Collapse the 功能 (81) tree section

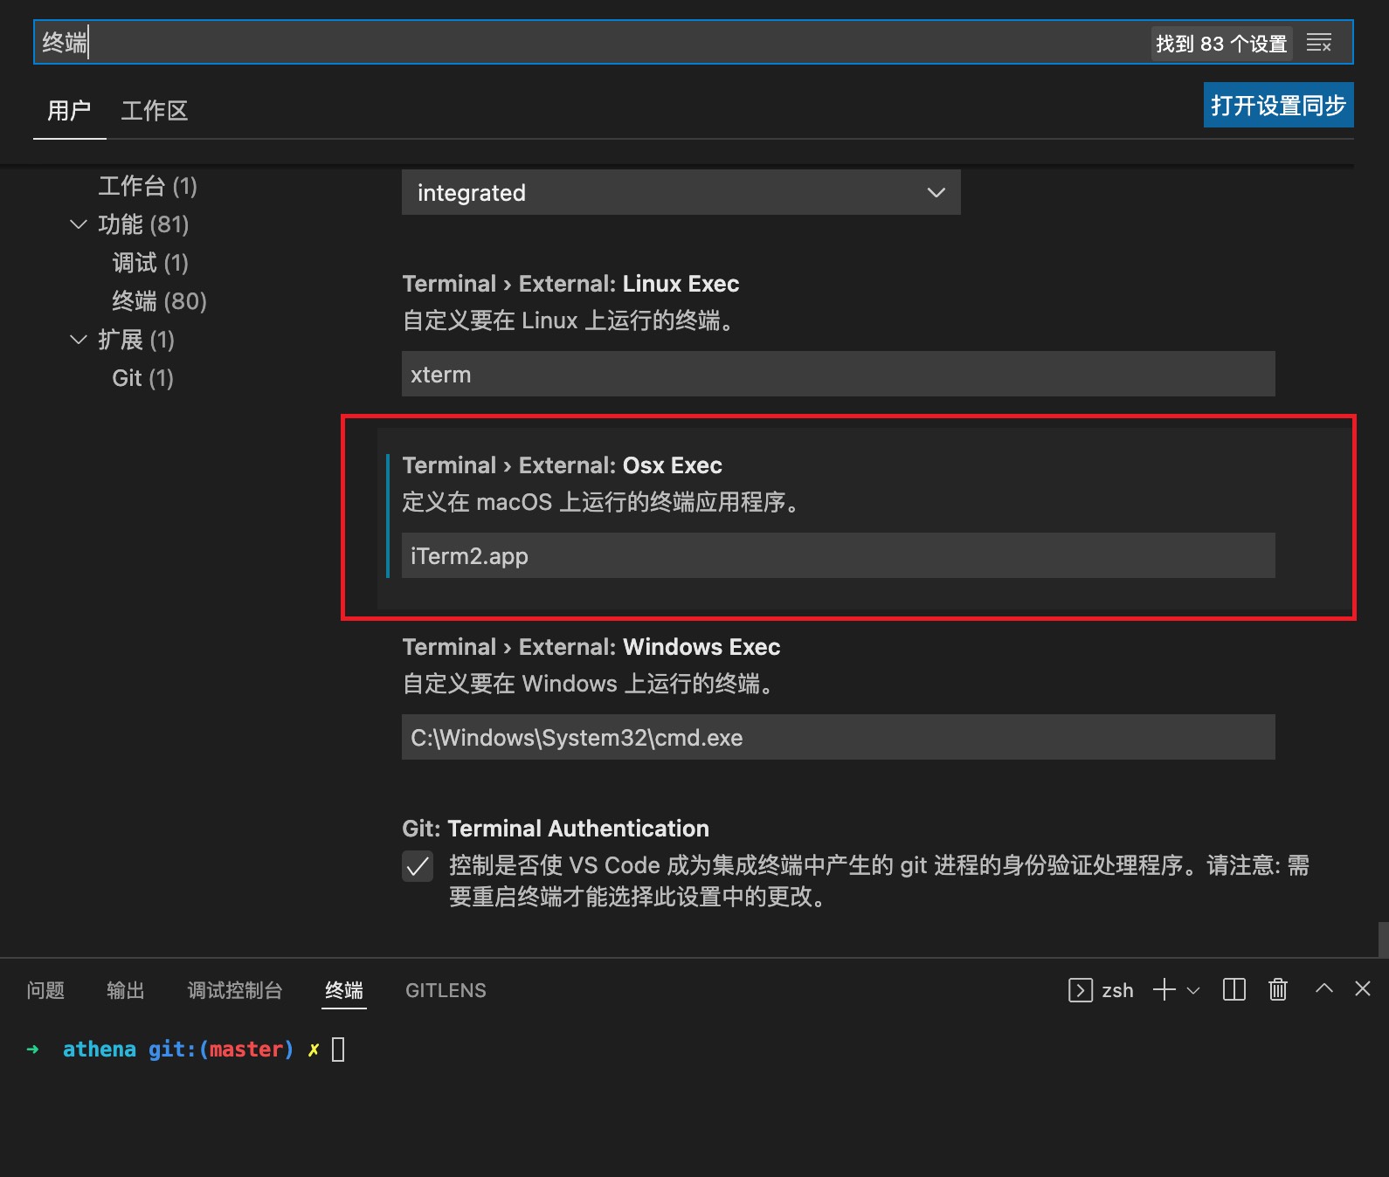pos(79,224)
